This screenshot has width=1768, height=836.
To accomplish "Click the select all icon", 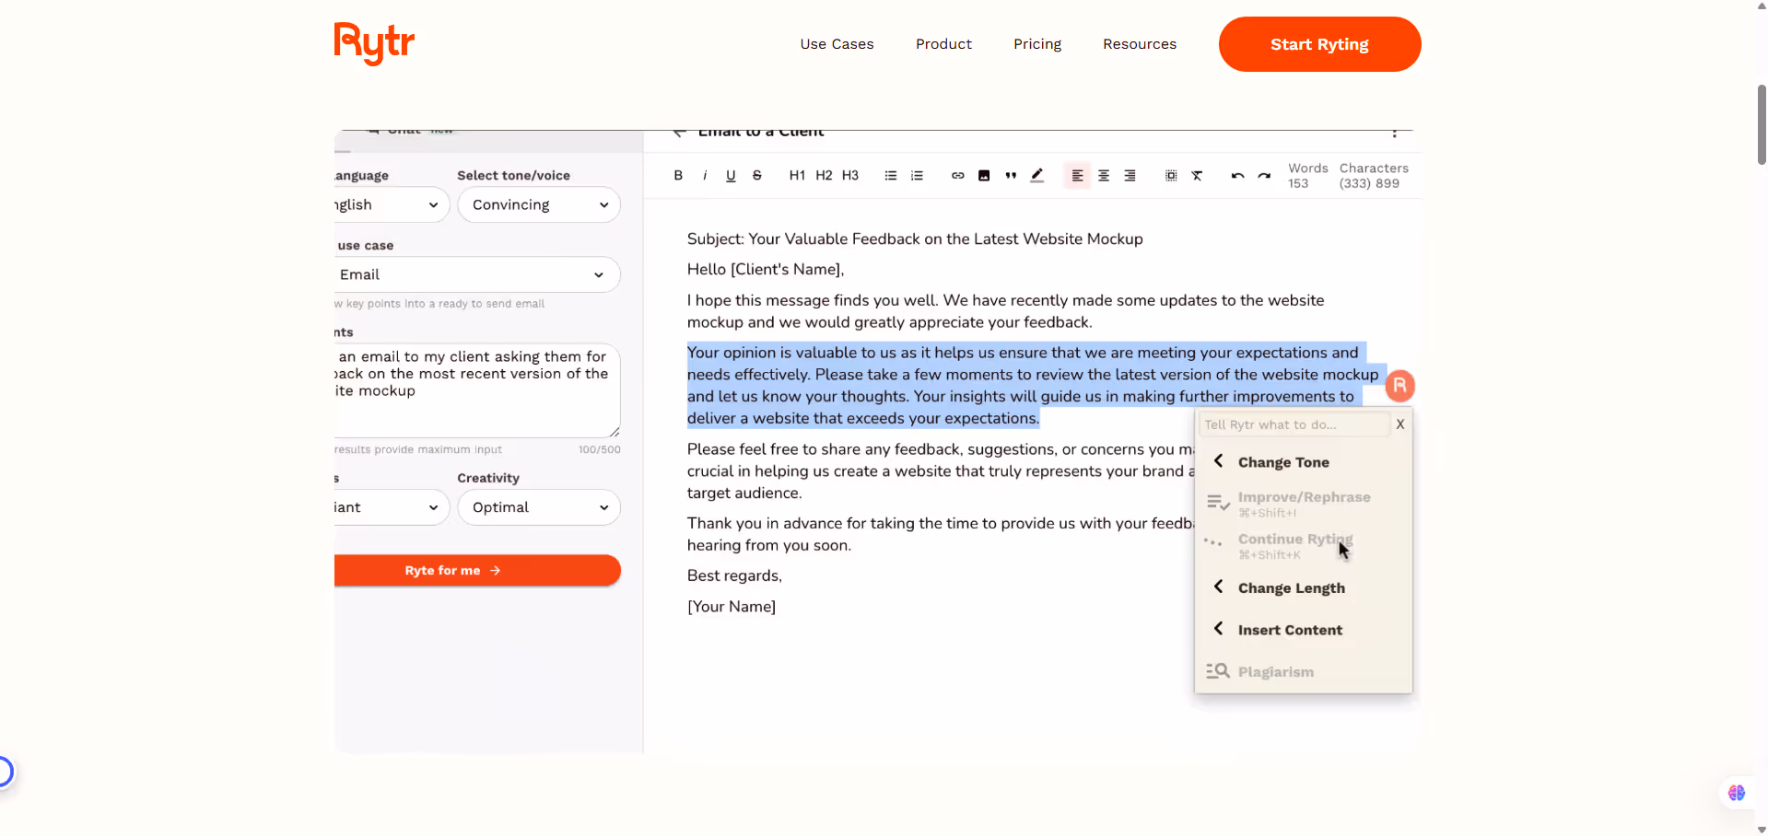I will pos(1171,175).
